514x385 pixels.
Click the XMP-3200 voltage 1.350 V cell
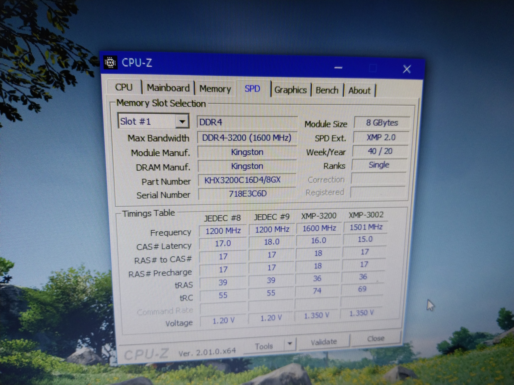coord(316,315)
